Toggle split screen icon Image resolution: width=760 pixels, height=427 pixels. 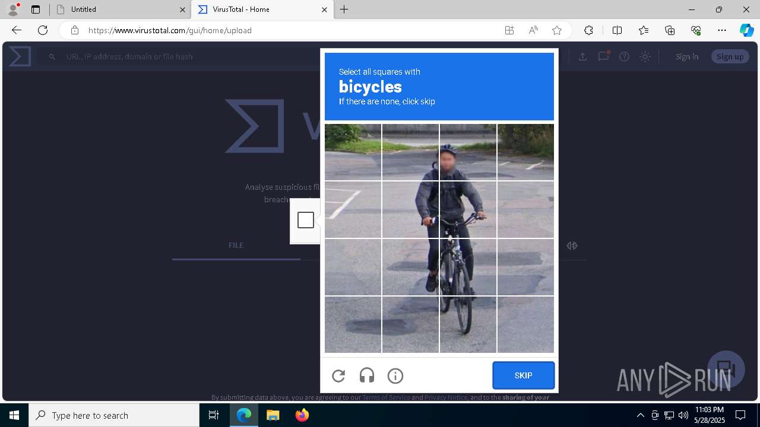coord(617,30)
